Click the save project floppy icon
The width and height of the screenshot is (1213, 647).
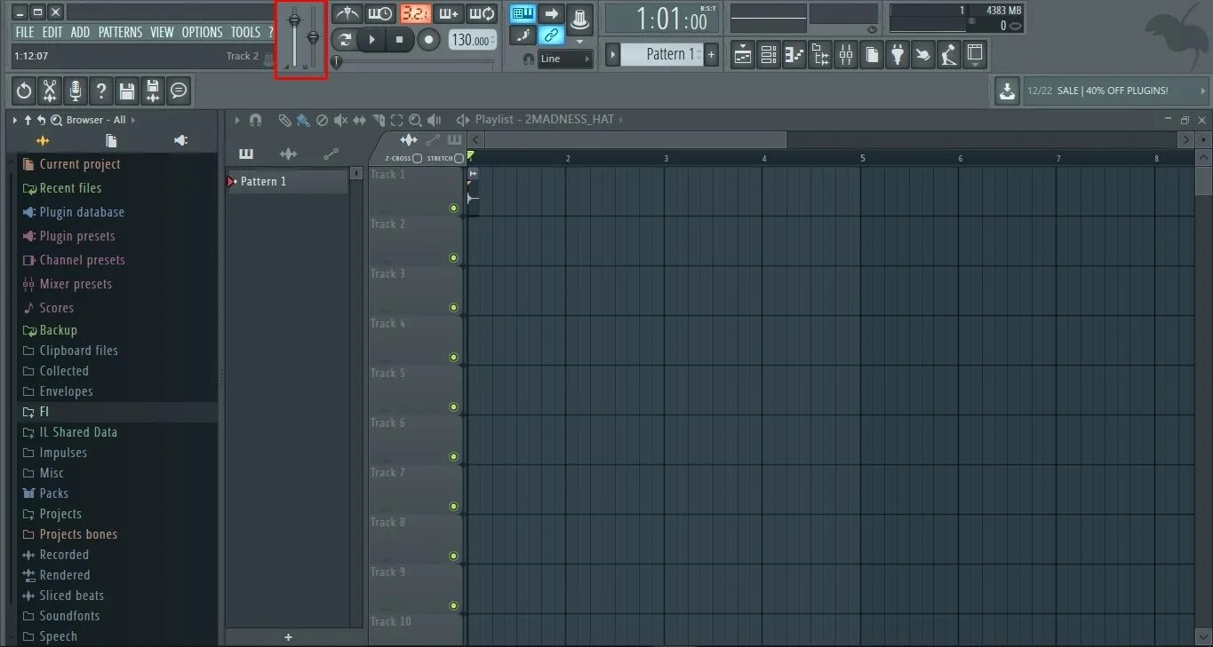tap(127, 91)
